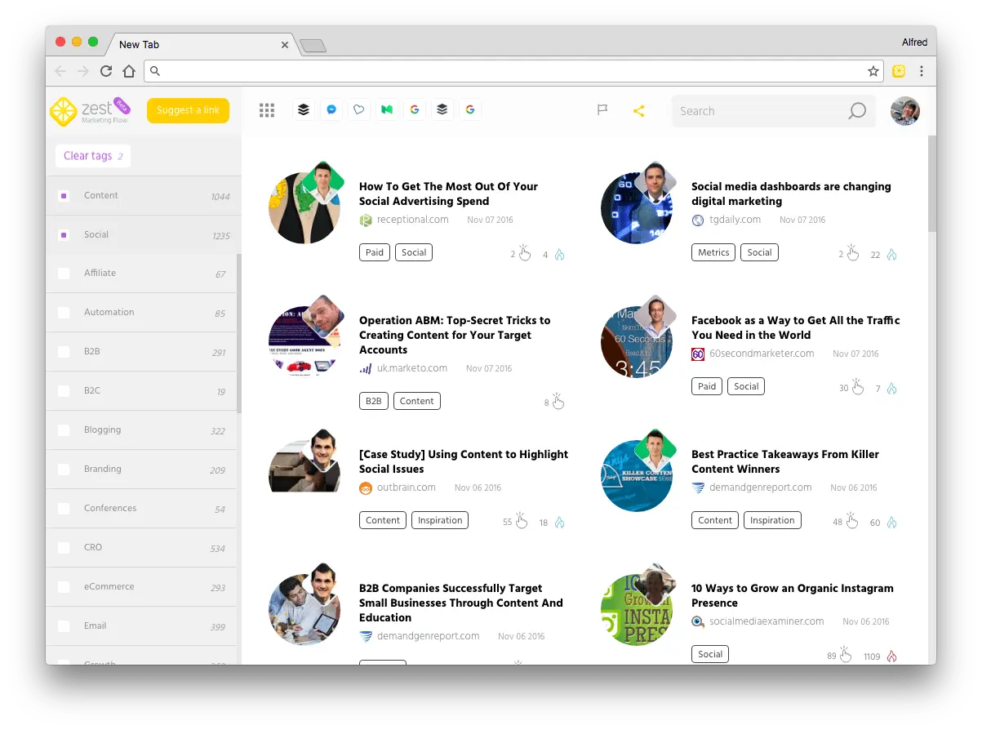Image resolution: width=982 pixels, height=730 pixels.
Task: Click the Clear tags button
Action: 93,156
